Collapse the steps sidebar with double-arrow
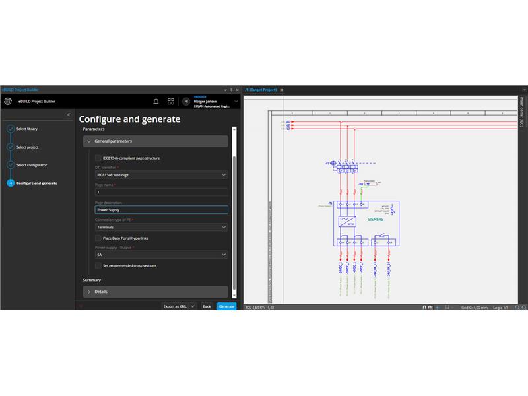 [x=69, y=115]
